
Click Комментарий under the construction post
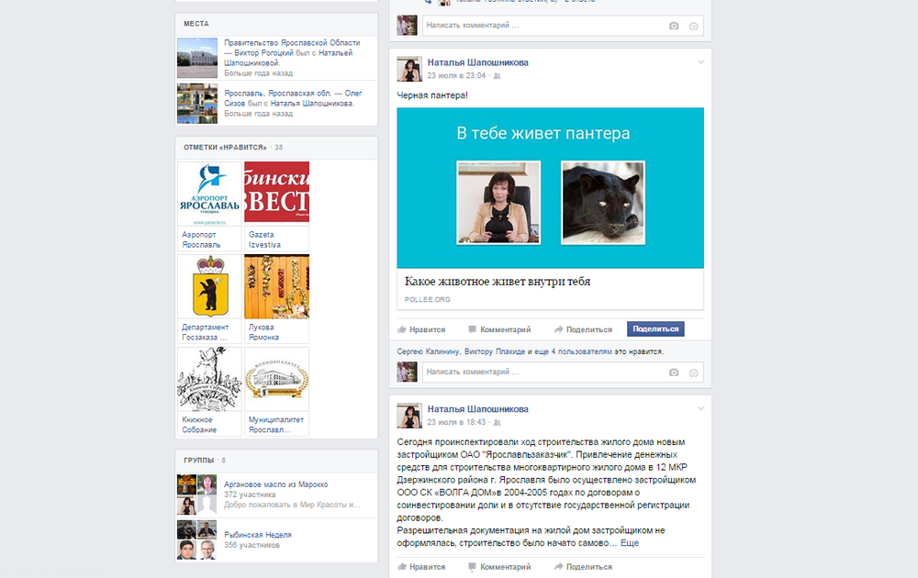tap(499, 567)
